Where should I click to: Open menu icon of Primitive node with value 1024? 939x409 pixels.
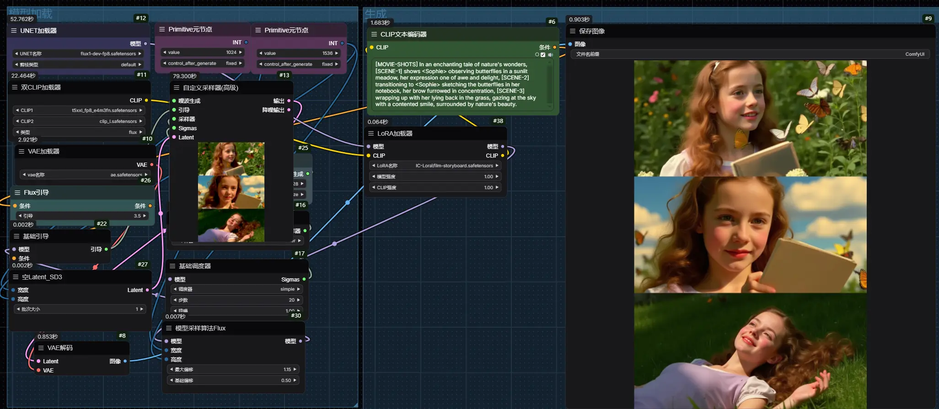pyautogui.click(x=162, y=29)
